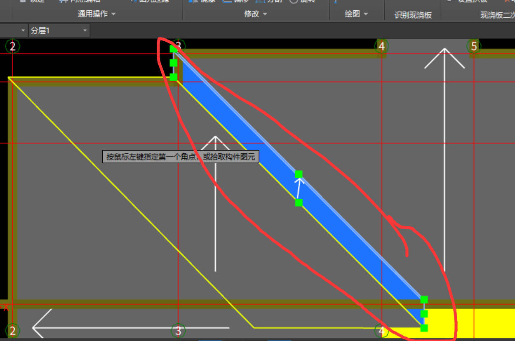Select the green grip at the small arrow's tail
515x341 pixels.
pos(299,202)
